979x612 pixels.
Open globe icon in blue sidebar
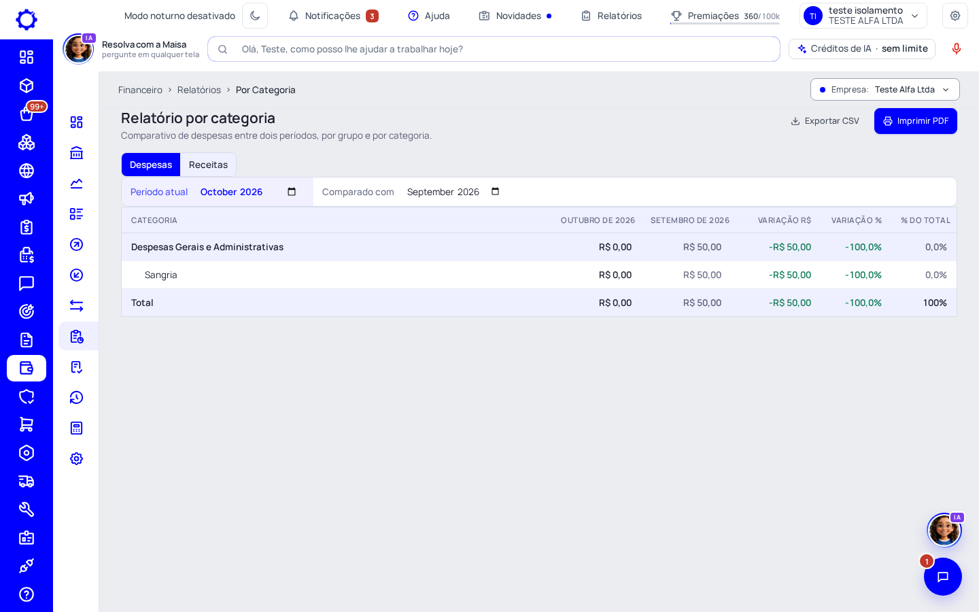pyautogui.click(x=27, y=171)
